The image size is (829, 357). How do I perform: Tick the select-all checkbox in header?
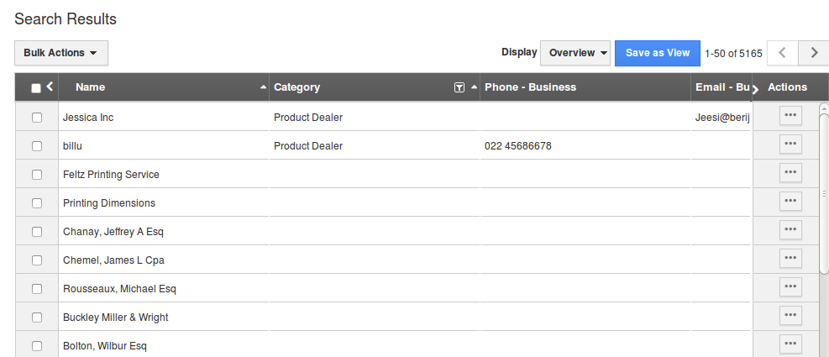point(36,88)
